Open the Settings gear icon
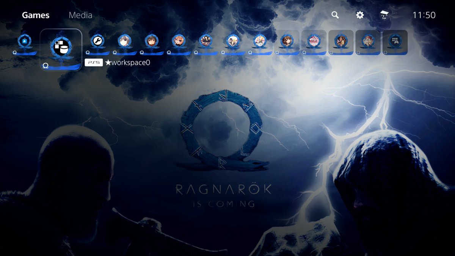Viewport: 455px width, 256px height. 360,15
